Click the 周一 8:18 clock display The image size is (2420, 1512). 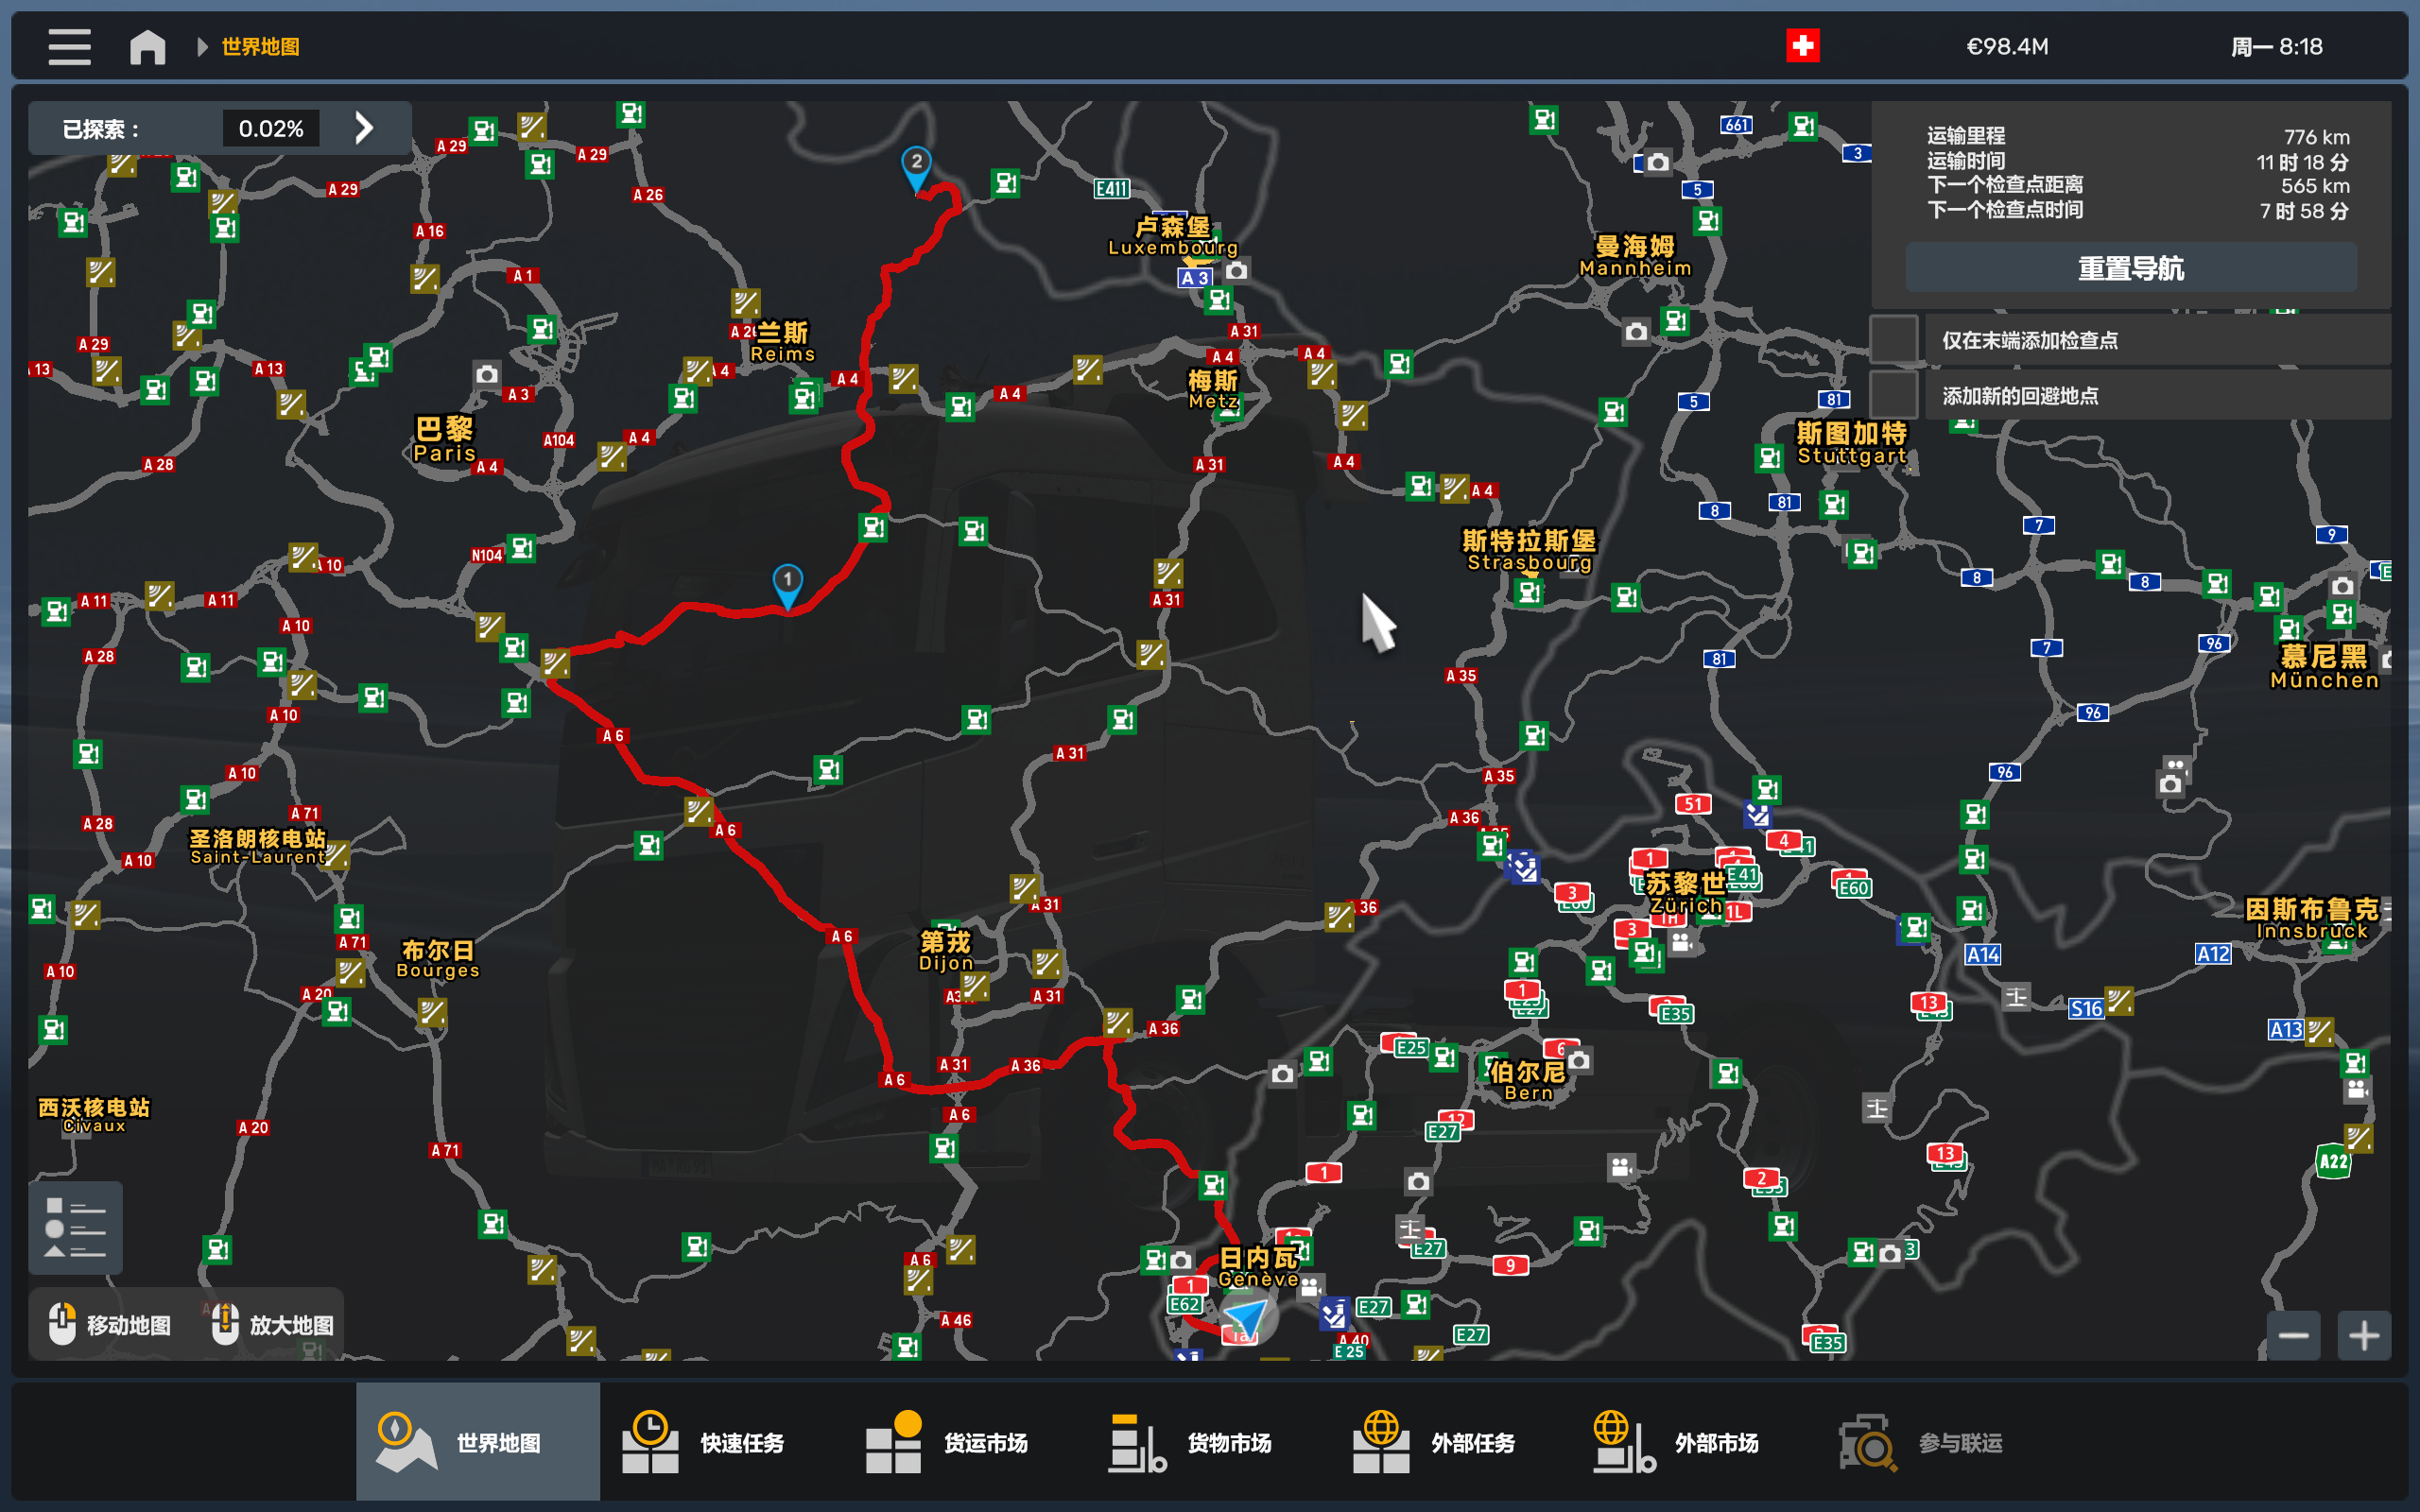click(2276, 46)
